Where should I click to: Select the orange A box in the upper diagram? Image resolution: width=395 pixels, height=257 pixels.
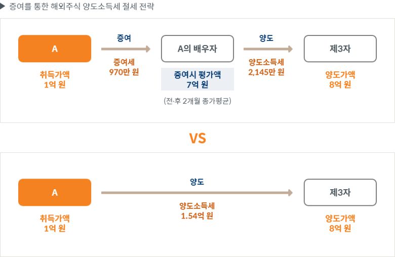click(55, 49)
